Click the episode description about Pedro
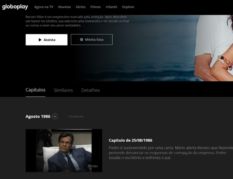The image size is (233, 179). pos(171,153)
